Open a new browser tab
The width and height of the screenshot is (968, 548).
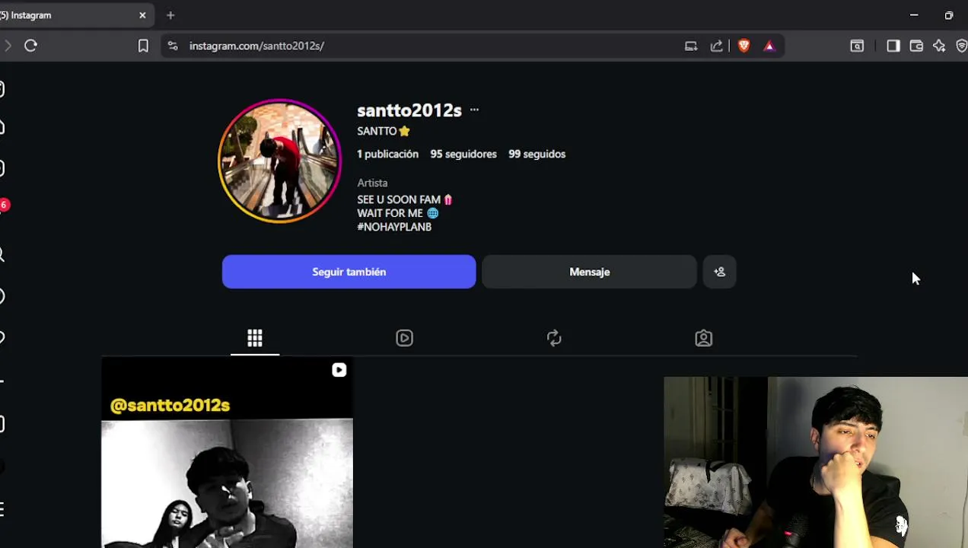pos(170,15)
